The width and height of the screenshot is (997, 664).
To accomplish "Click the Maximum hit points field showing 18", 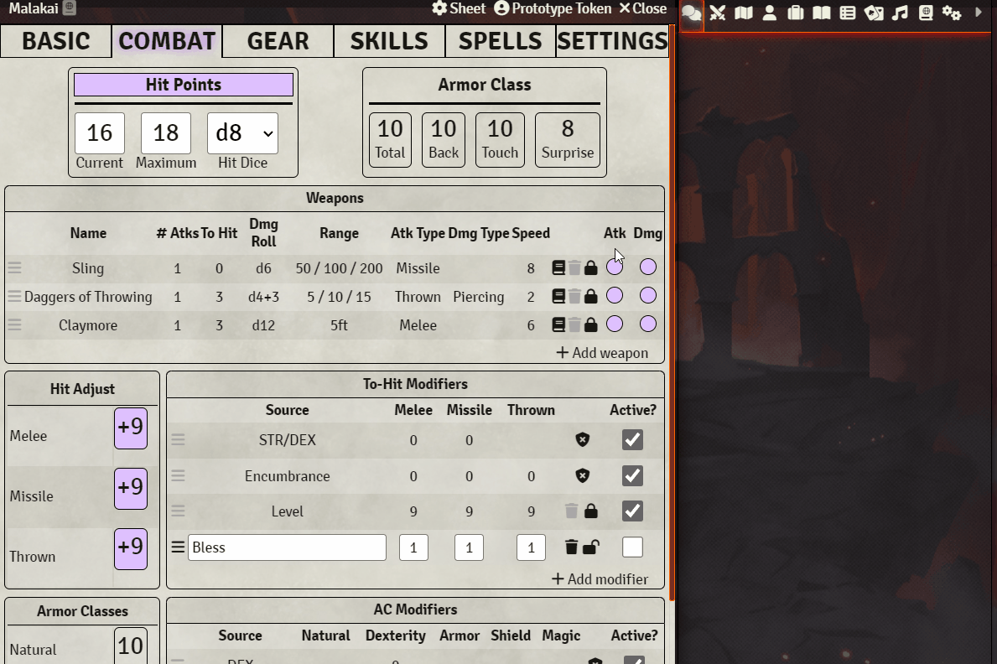I will [x=166, y=133].
